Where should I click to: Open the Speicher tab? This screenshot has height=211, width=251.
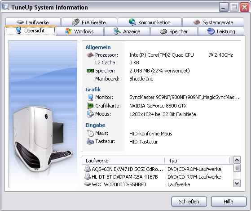tap(174, 31)
